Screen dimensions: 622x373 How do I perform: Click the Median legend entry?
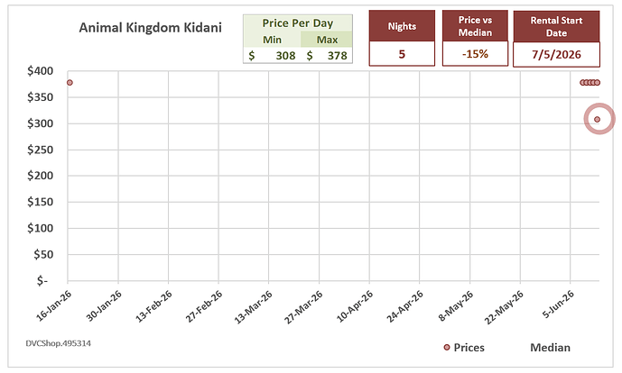(x=550, y=347)
